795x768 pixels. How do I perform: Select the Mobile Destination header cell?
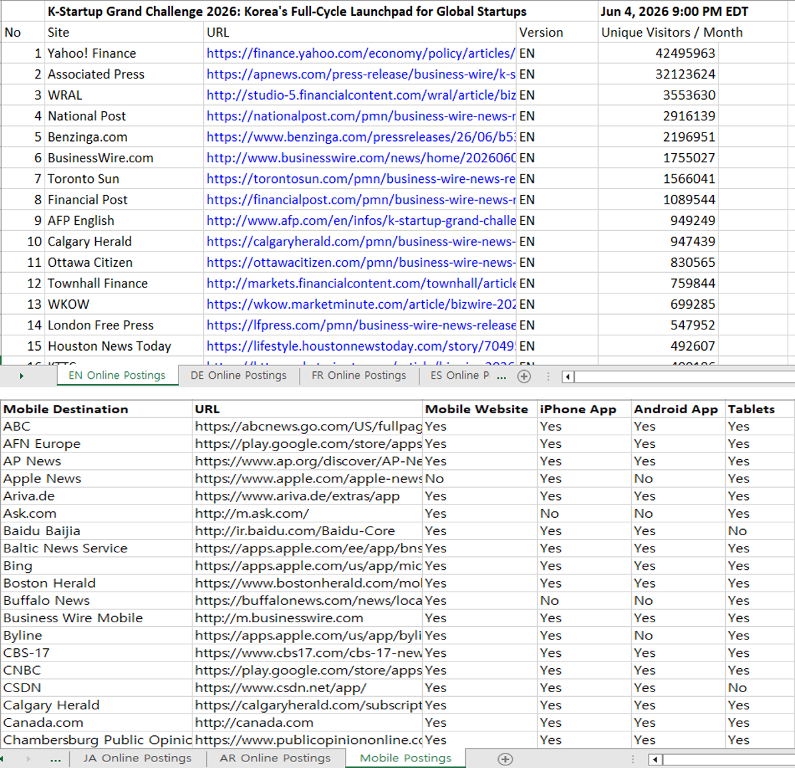point(97,409)
